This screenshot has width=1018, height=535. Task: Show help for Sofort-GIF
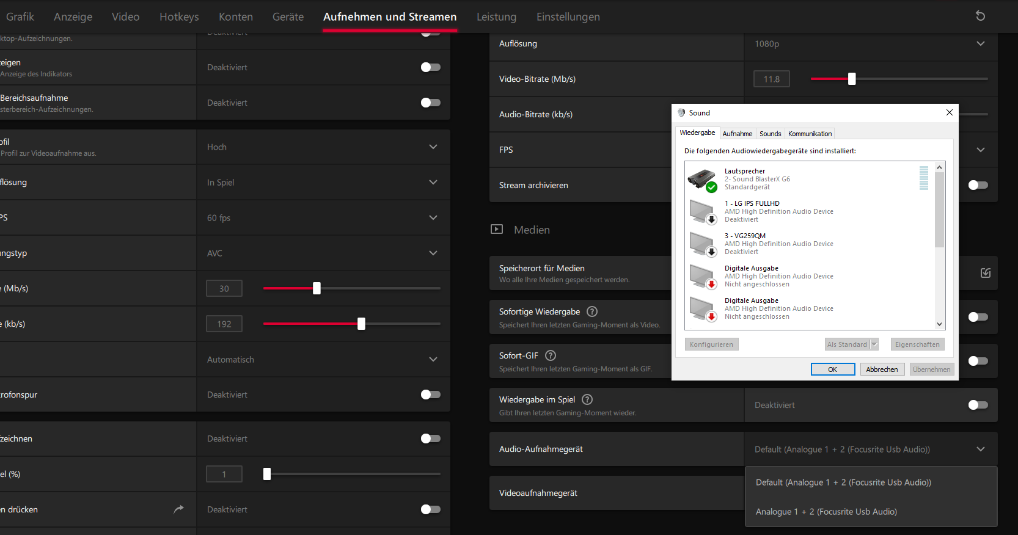551,355
